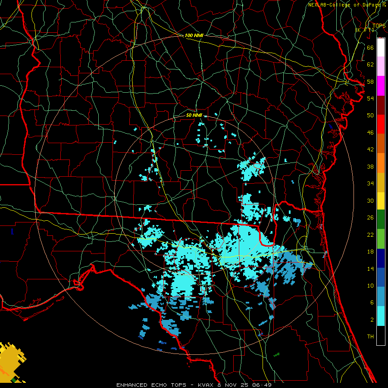Click the small green echo near the bottom

(x=276, y=355)
